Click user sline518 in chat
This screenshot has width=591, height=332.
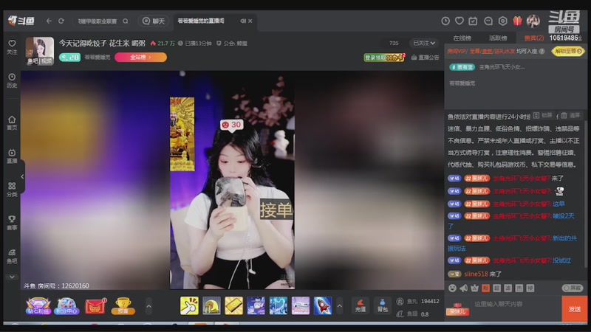tap(476, 274)
